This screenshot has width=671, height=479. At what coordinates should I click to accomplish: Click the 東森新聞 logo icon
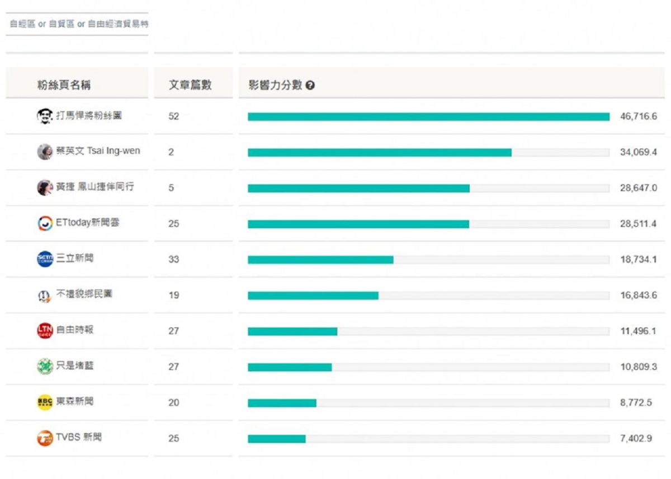(45, 402)
